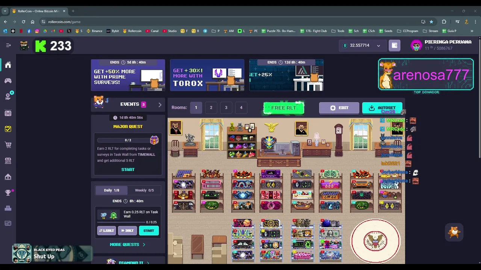The width and height of the screenshot is (481, 270).
Task: Open the X (Twitter) bookmark
Action: (69, 31)
